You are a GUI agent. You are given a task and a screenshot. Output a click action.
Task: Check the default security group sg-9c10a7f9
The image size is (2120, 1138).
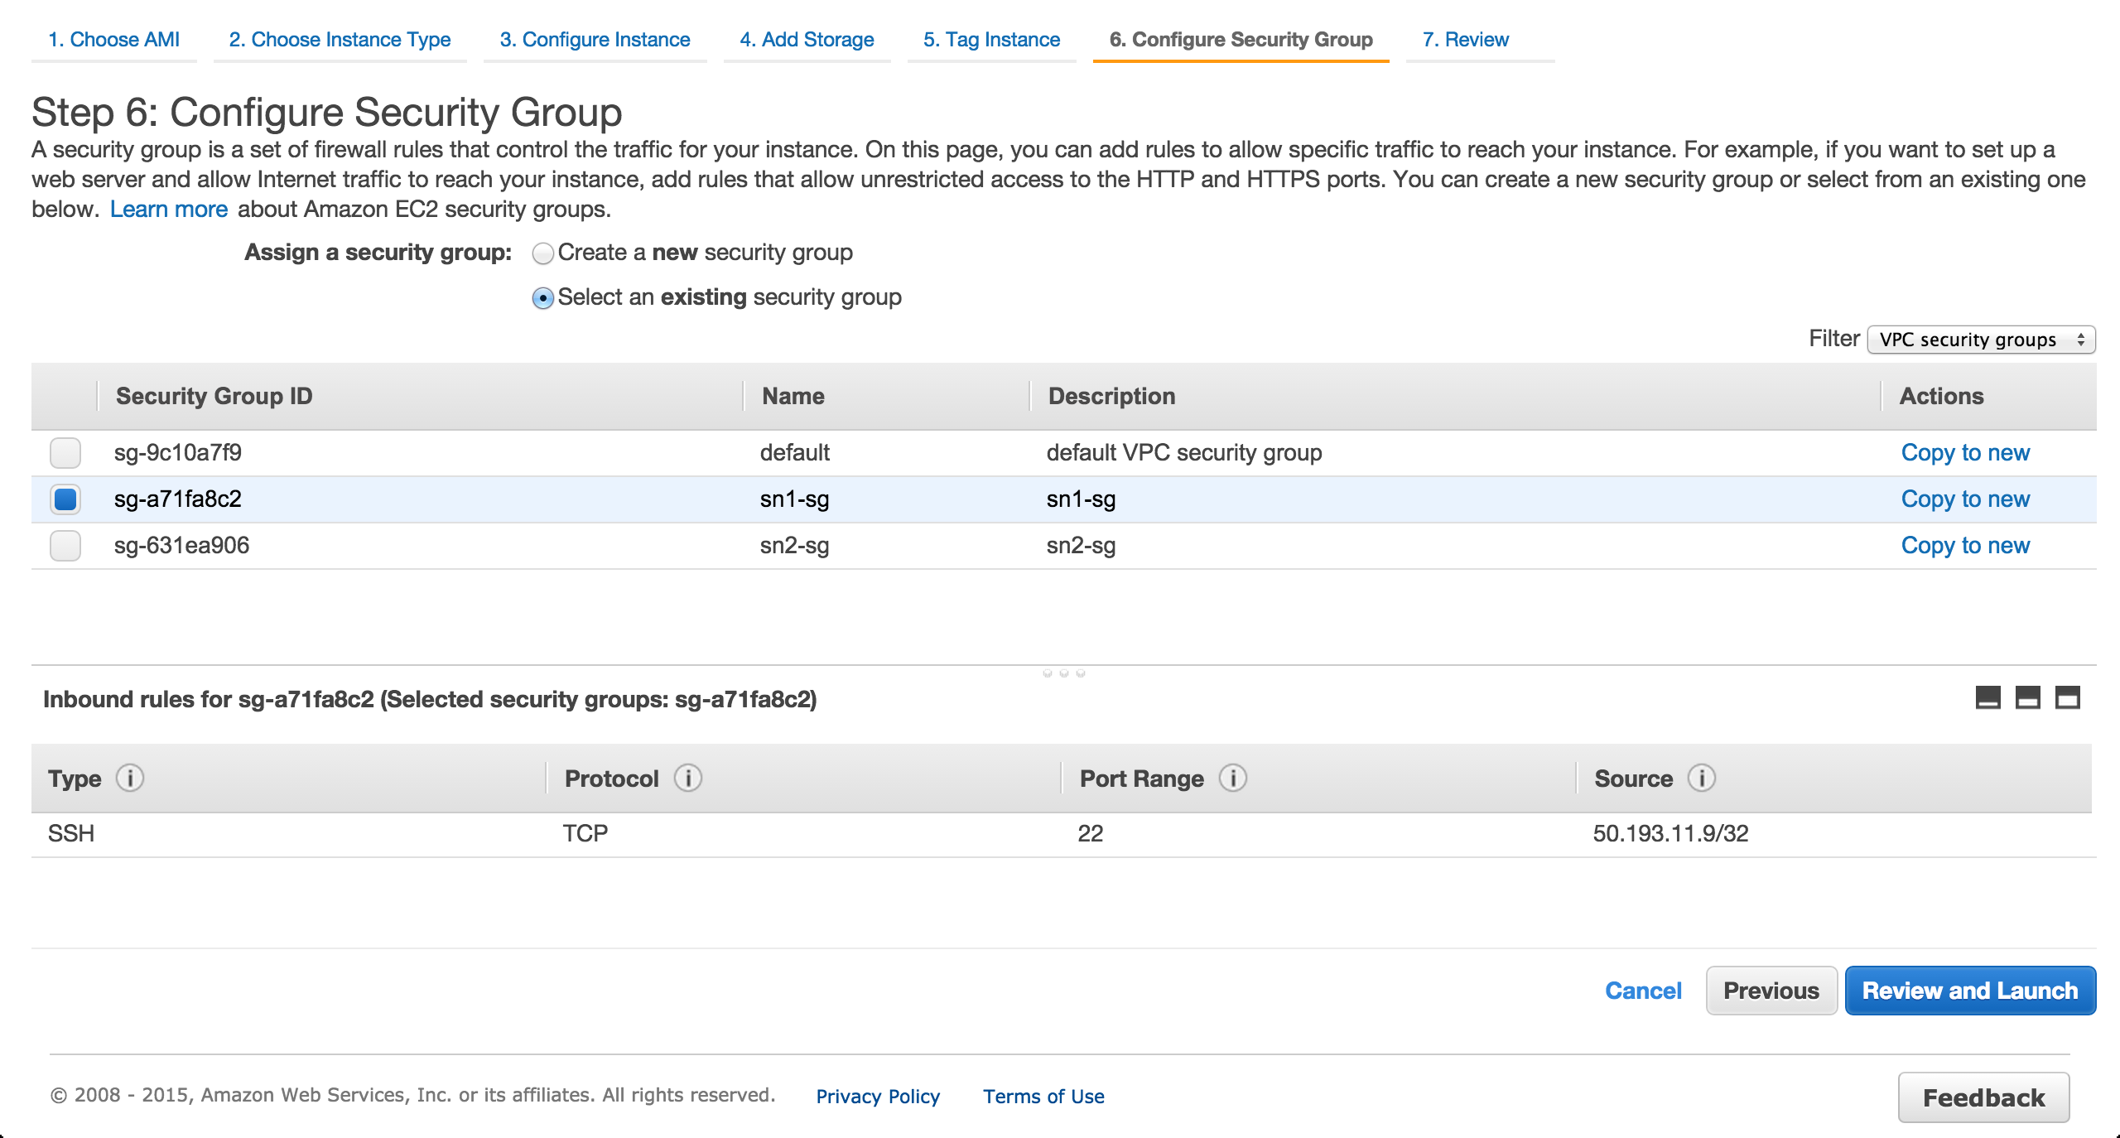point(65,453)
